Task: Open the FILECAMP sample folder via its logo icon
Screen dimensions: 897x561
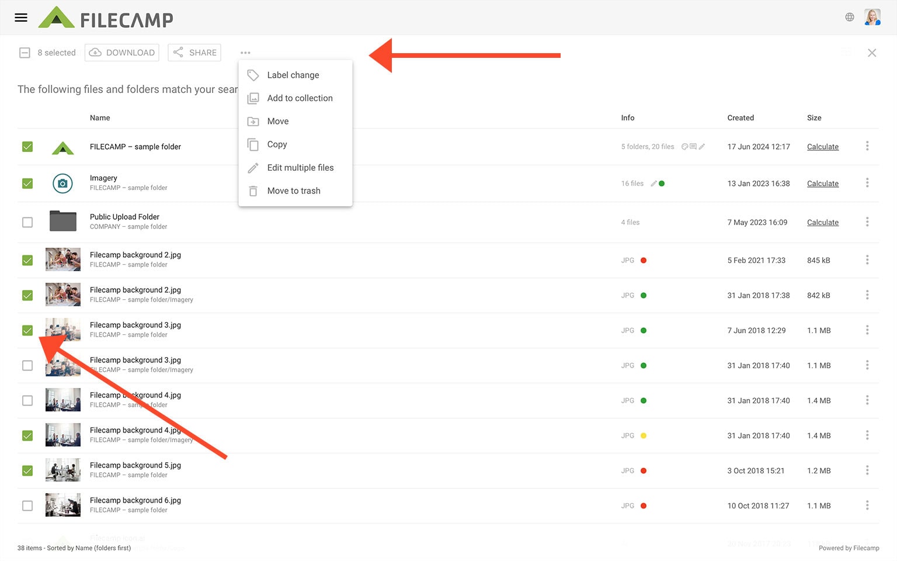Action: point(62,147)
